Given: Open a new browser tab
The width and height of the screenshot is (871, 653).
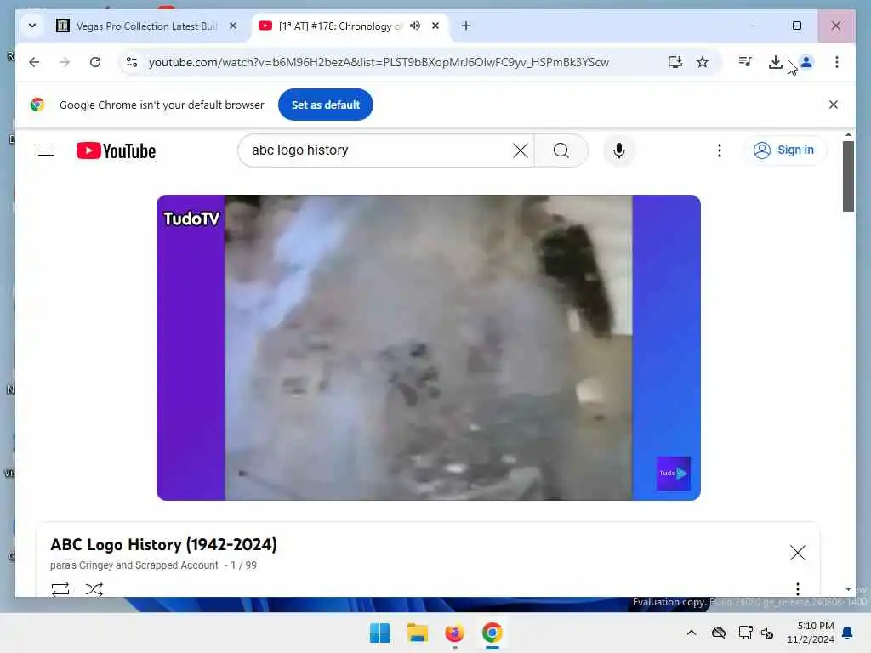Looking at the screenshot, I should click(465, 26).
